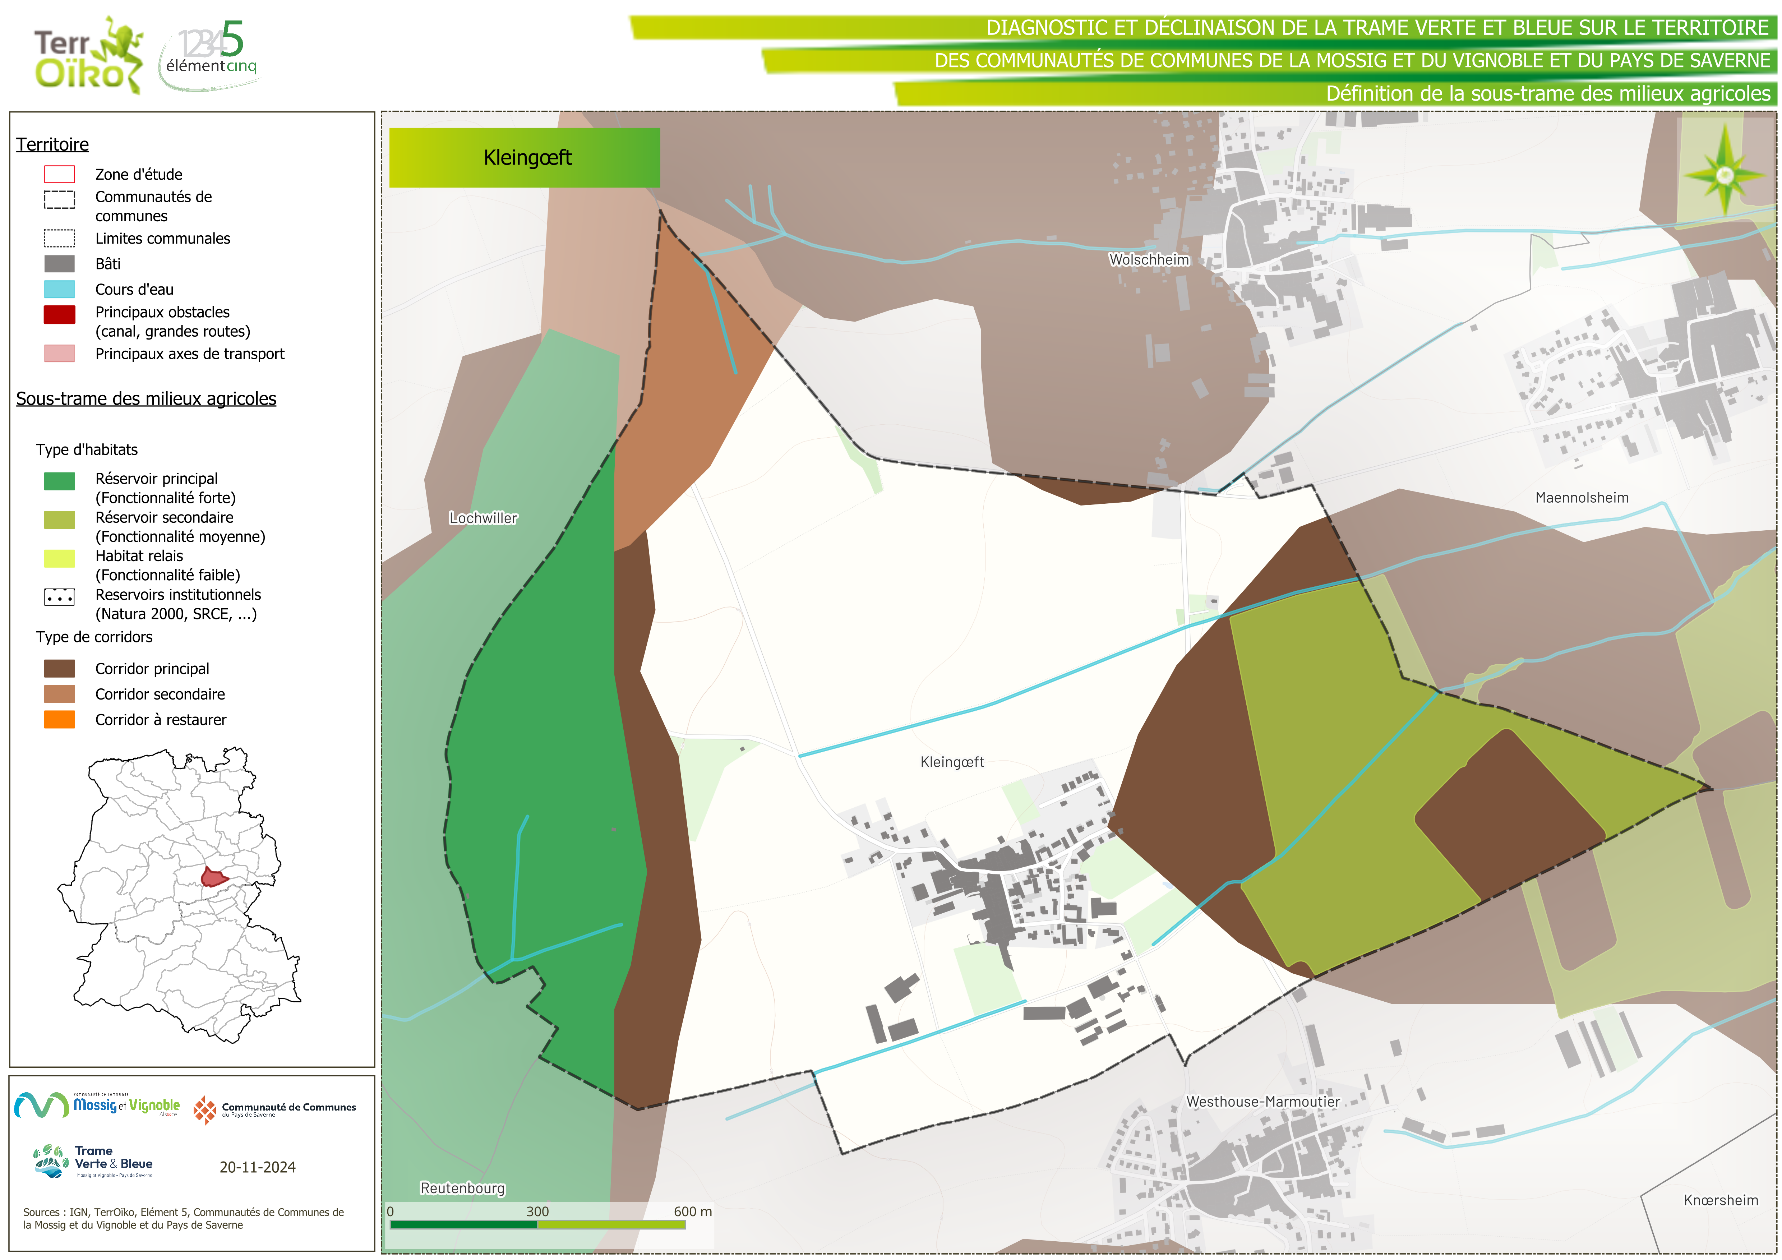Click the Westhouse-Marmoutier map label
This screenshot has width=1782, height=1260.
(x=1263, y=1102)
